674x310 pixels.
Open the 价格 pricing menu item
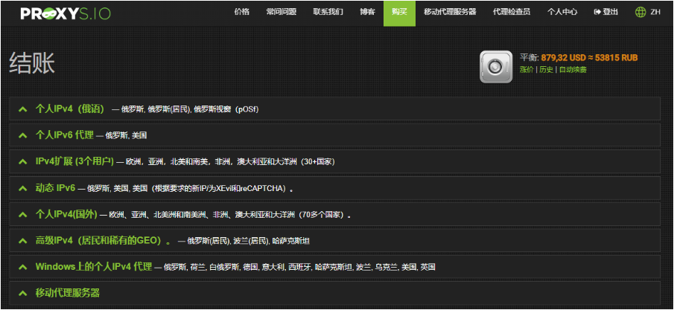click(x=241, y=12)
